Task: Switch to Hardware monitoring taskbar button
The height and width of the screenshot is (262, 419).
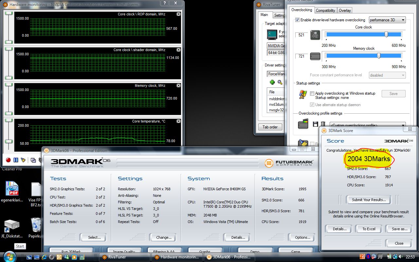Action: pos(177,257)
